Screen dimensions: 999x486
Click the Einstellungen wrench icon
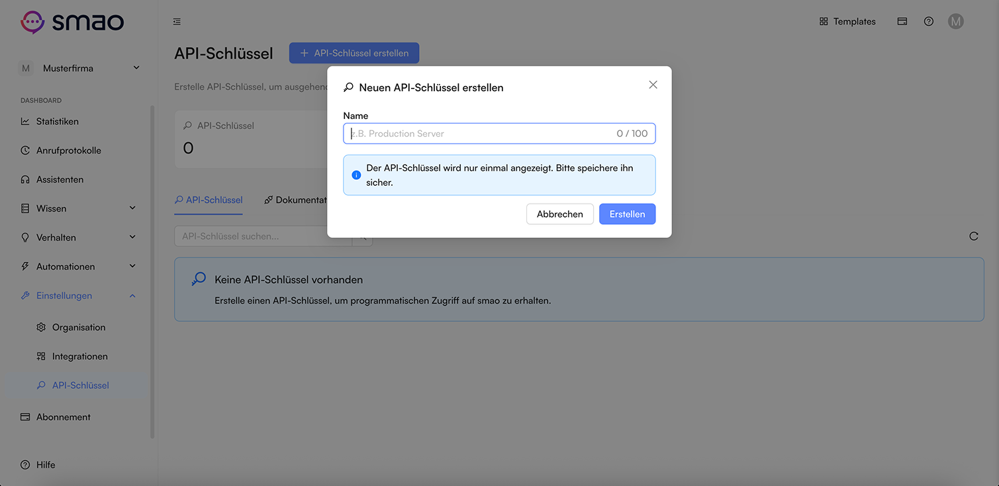click(25, 296)
